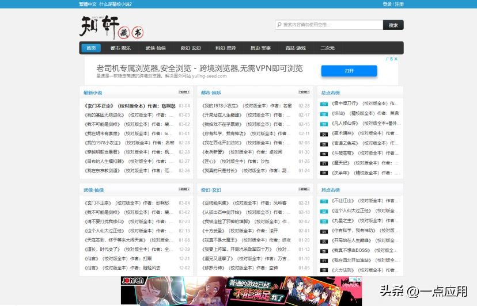Image resolution: width=477 pixels, height=306 pixels.
Task: Open the 登录 login link
Action: tap(387, 4)
